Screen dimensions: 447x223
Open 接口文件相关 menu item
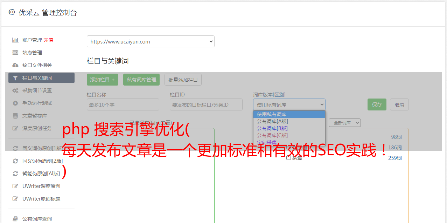(x=37, y=65)
